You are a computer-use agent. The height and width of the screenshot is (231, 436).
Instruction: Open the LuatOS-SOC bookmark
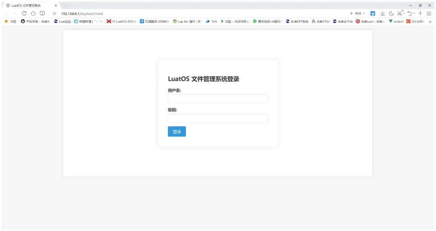122,21
